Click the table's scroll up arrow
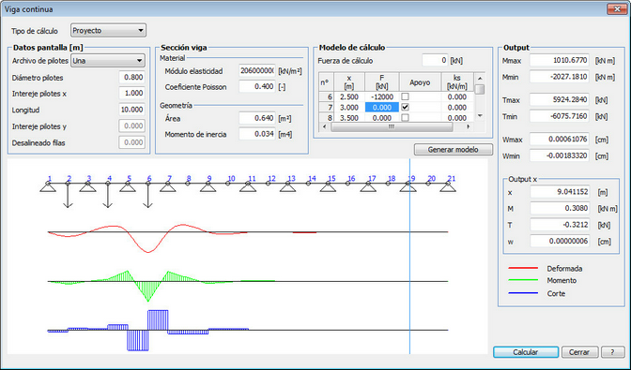The width and height of the screenshot is (631, 370). tap(479, 79)
